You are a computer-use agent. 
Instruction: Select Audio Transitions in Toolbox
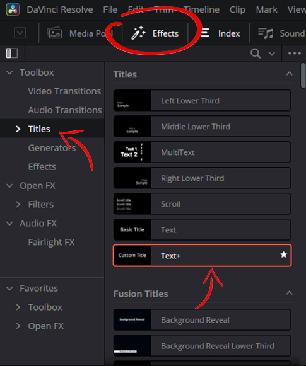click(65, 110)
